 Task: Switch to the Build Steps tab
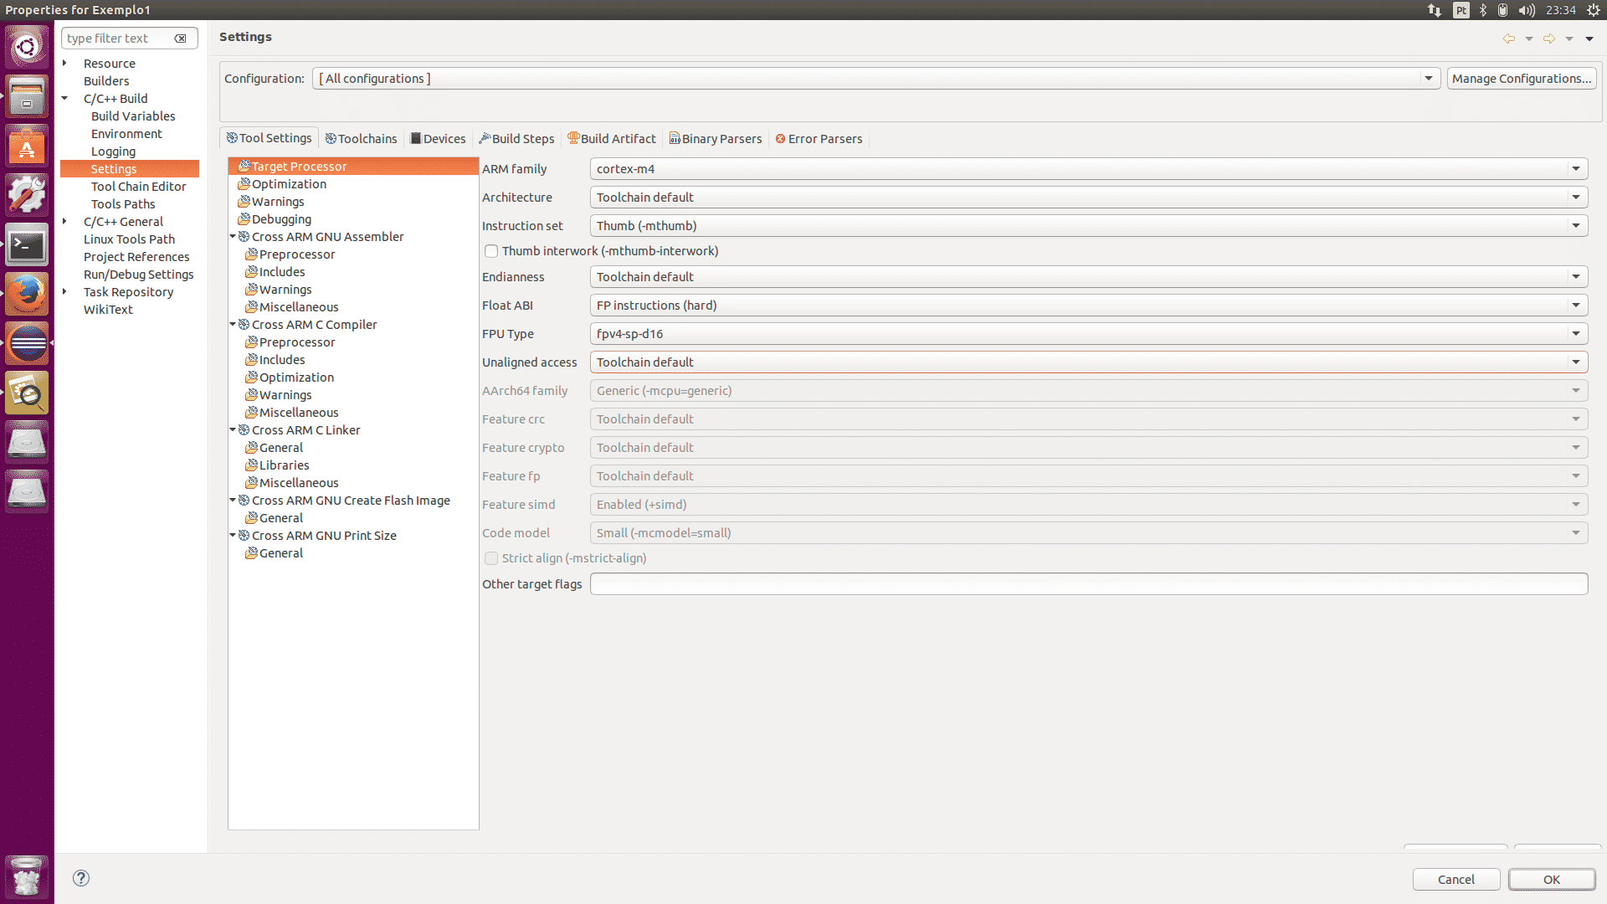(x=516, y=139)
